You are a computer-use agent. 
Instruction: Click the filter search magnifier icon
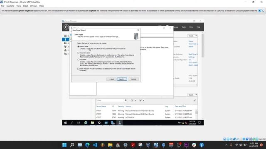tap(126, 100)
